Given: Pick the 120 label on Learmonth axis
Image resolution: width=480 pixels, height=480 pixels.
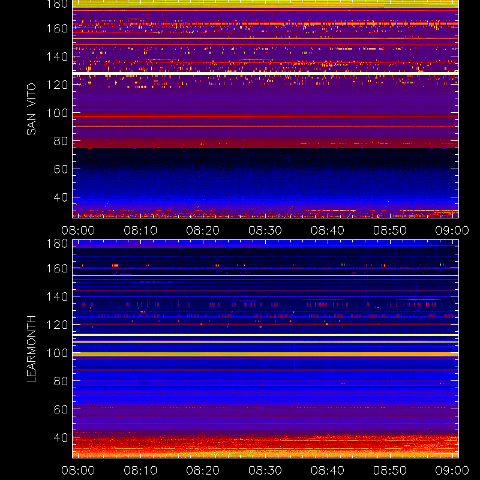Looking at the screenshot, I should [57, 325].
